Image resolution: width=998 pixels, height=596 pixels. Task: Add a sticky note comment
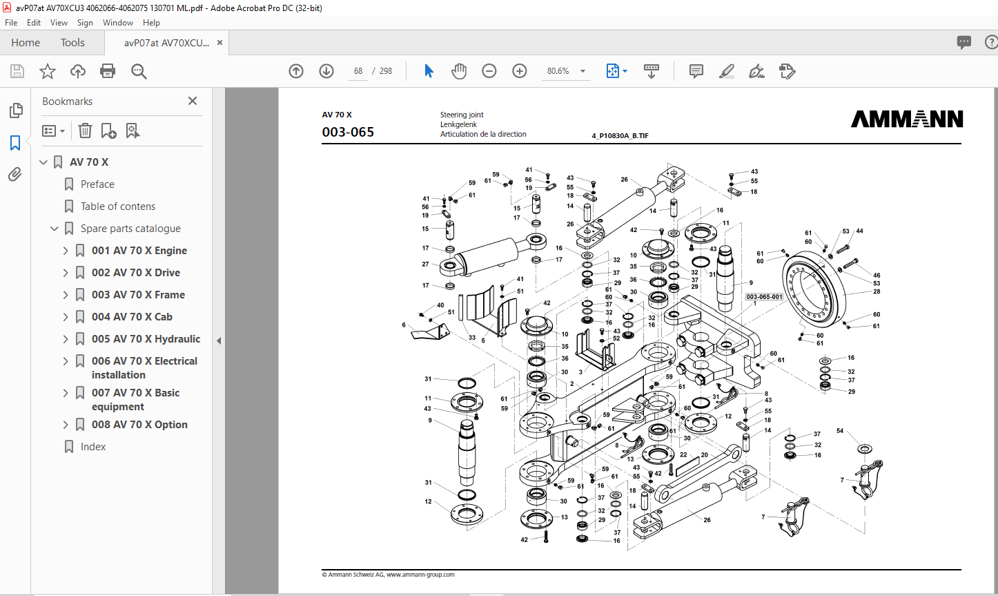point(696,71)
